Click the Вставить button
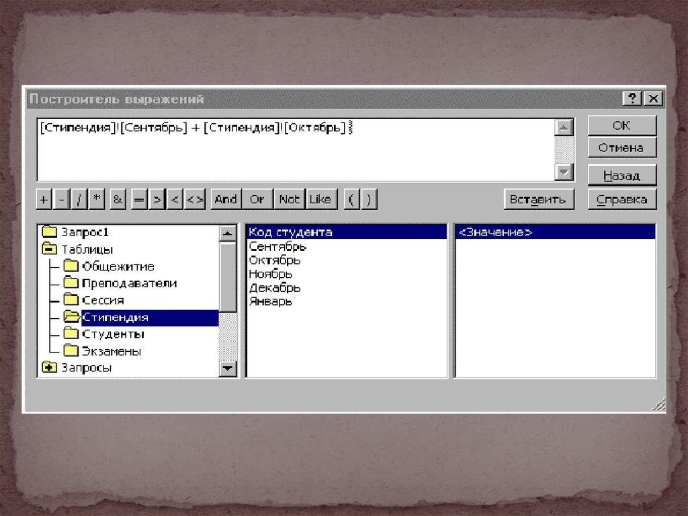Screen dimensions: 688x516 [x=539, y=199]
